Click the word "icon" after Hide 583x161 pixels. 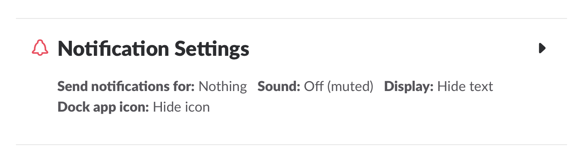coord(197,106)
